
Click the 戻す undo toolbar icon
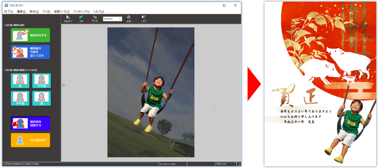point(81,19)
